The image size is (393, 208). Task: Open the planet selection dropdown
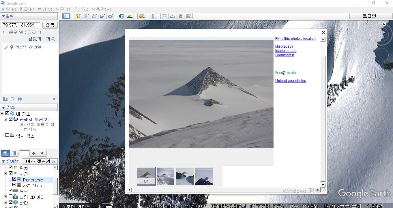[x=141, y=16]
